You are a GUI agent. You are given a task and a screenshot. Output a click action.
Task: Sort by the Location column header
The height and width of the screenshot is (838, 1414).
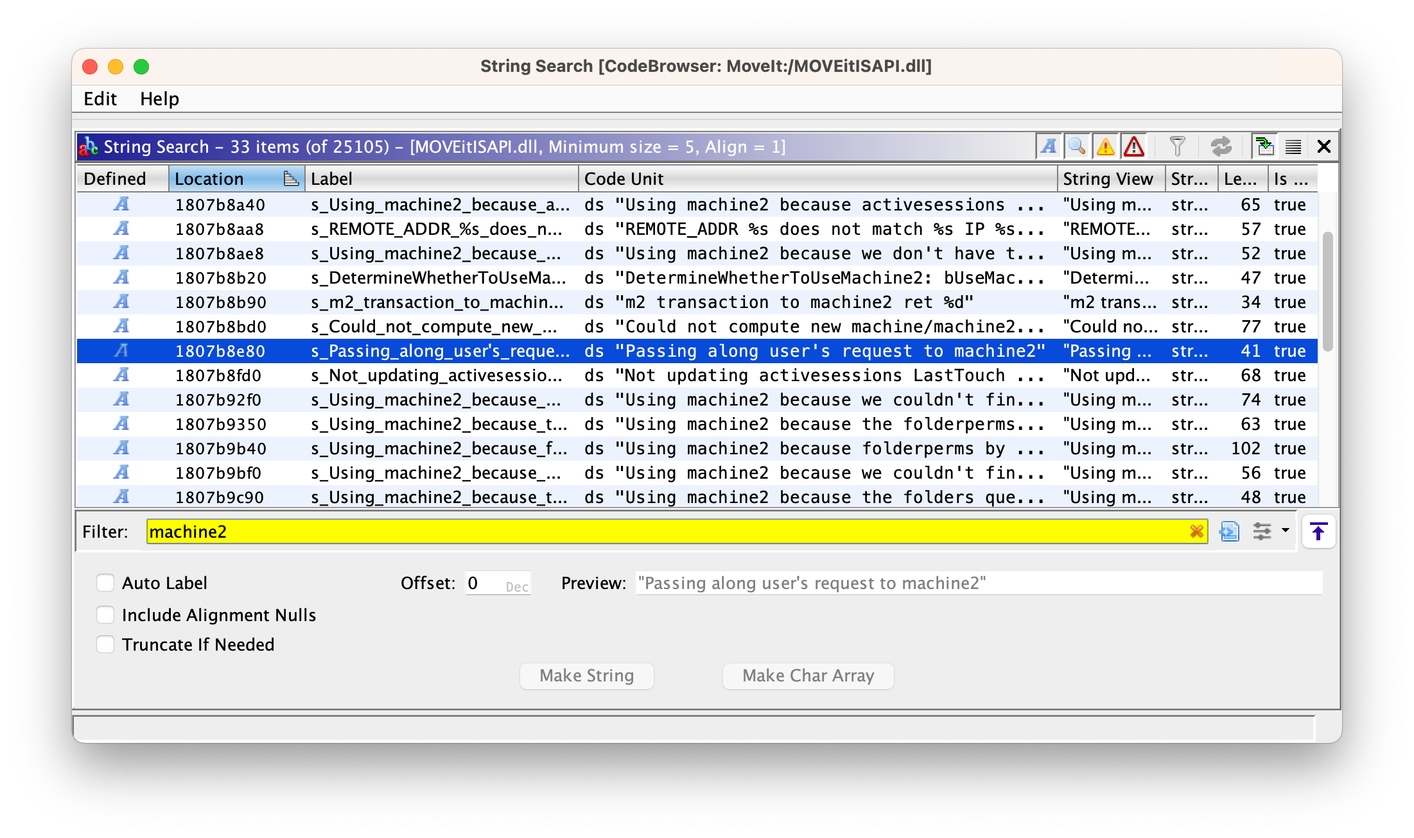click(x=236, y=178)
